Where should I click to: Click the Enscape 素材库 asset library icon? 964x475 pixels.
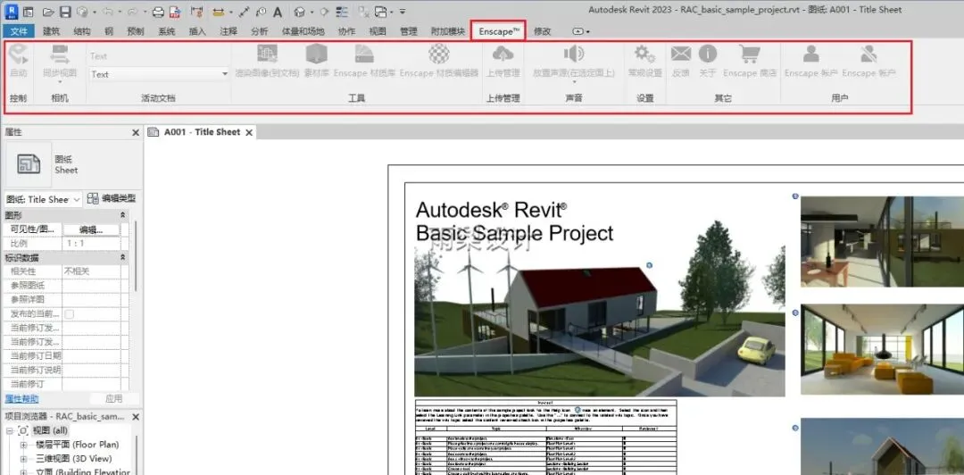point(316,55)
